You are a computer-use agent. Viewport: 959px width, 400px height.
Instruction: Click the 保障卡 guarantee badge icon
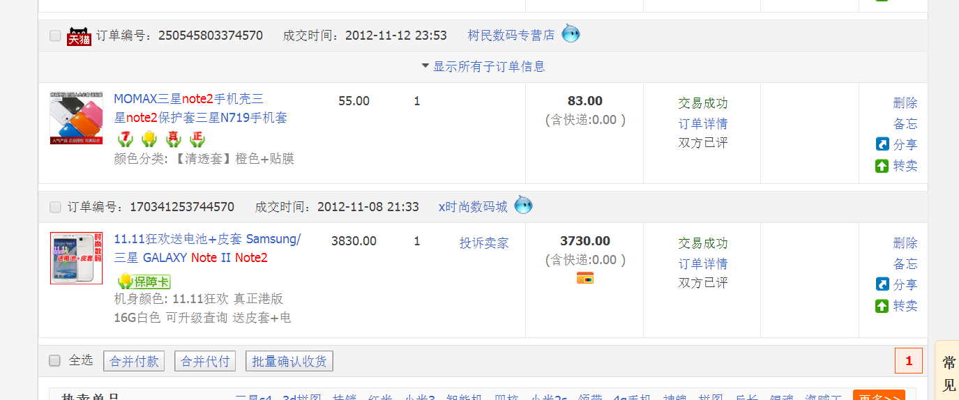point(144,282)
